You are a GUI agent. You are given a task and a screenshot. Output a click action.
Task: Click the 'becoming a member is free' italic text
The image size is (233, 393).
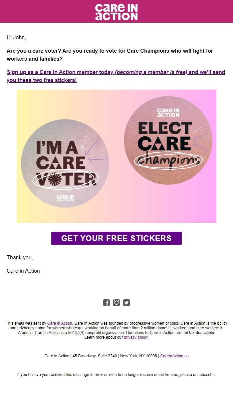point(151,72)
